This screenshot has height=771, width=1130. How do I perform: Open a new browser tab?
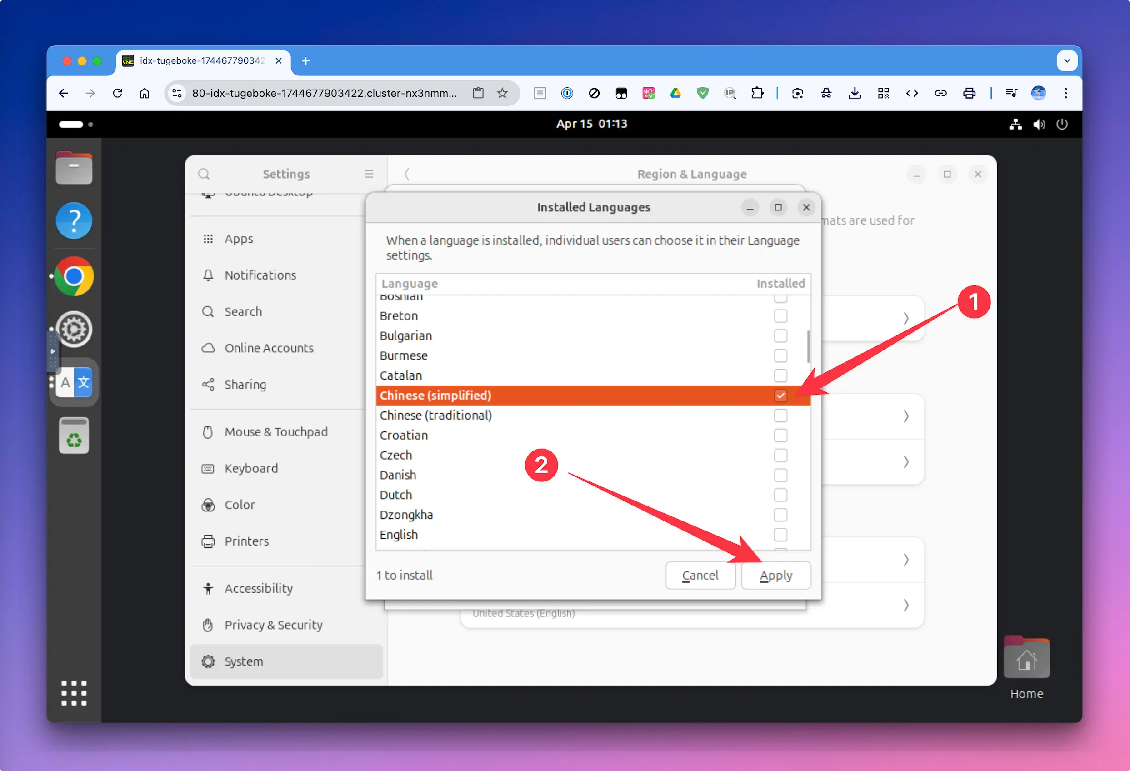(x=305, y=61)
